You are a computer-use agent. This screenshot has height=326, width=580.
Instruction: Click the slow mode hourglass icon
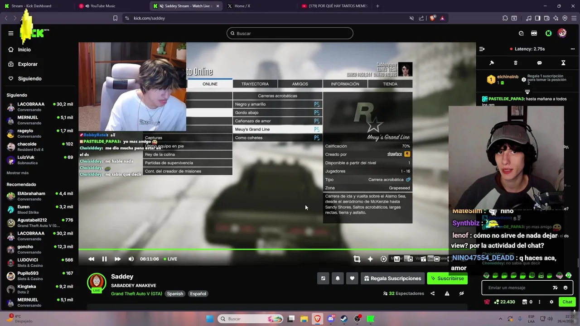[x=563, y=63]
